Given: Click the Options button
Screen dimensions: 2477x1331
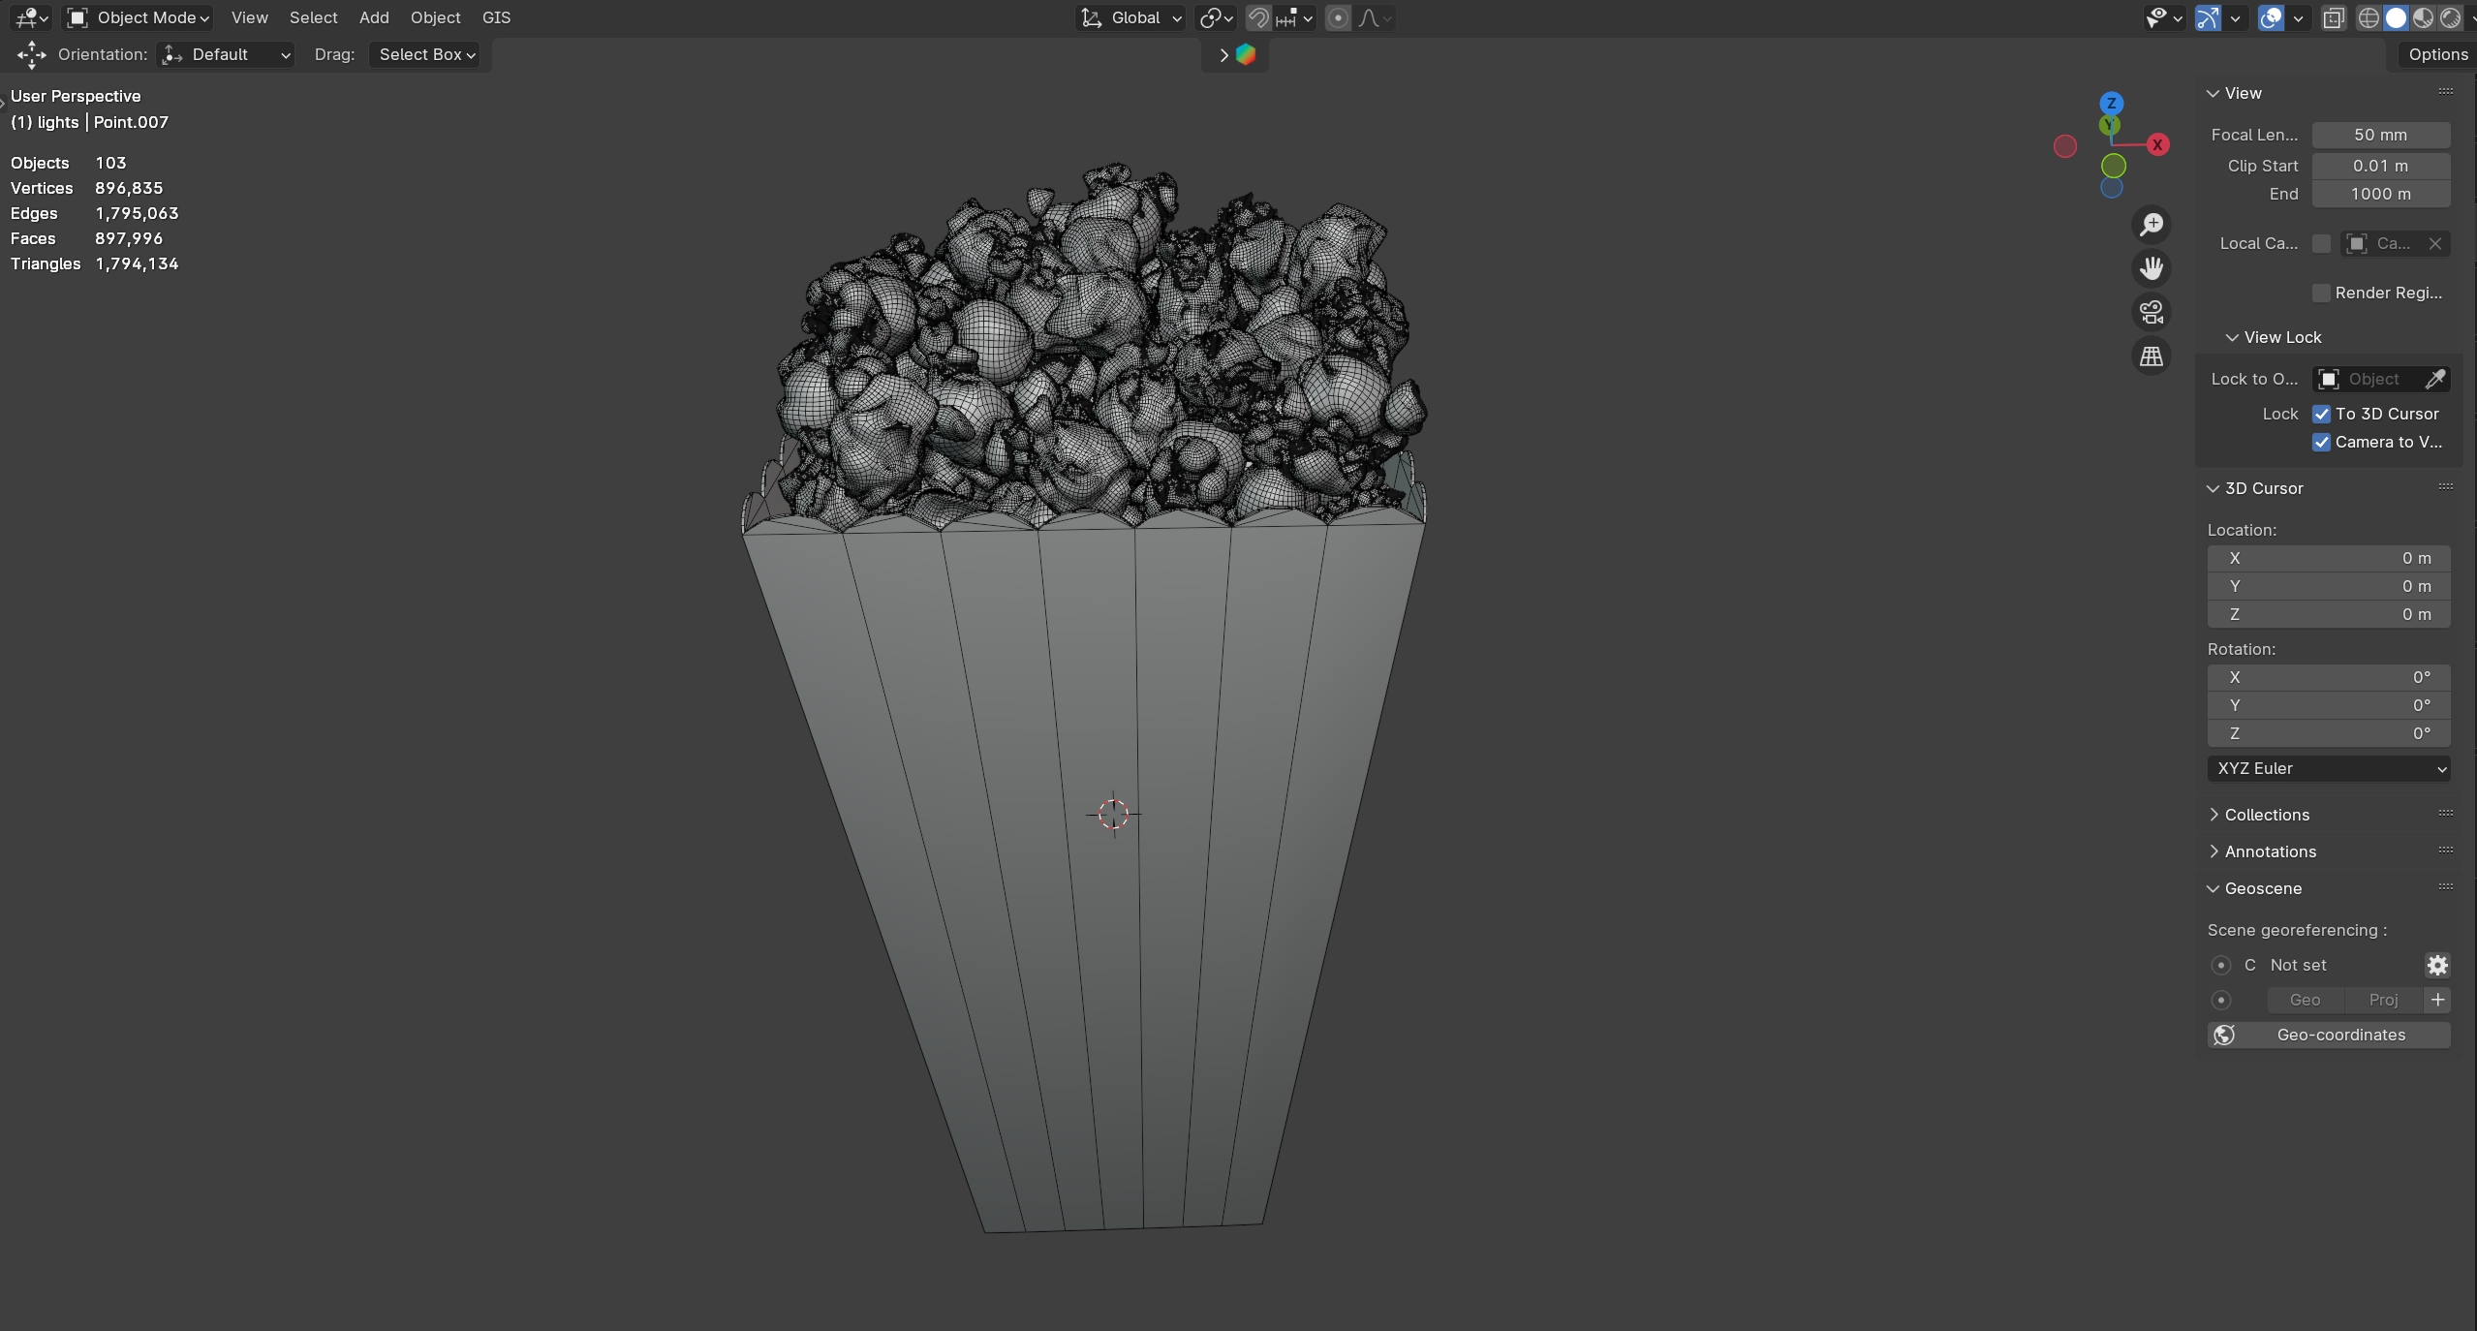Looking at the screenshot, I should [2437, 54].
